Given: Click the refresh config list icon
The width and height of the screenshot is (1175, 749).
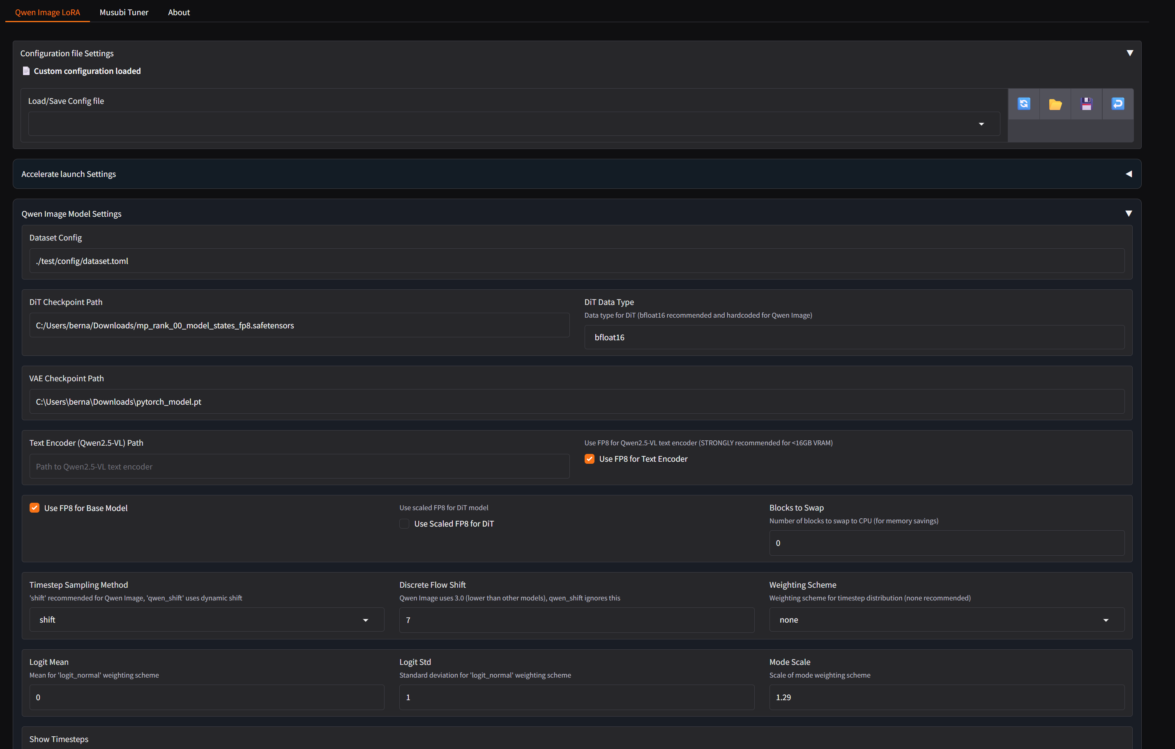Looking at the screenshot, I should tap(1023, 104).
